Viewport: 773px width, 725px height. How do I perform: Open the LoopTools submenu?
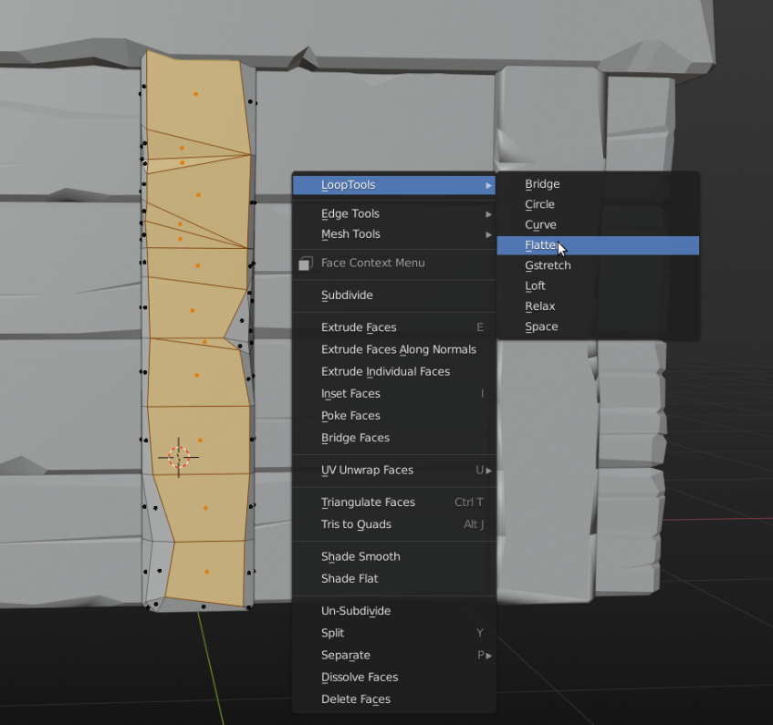pos(394,185)
